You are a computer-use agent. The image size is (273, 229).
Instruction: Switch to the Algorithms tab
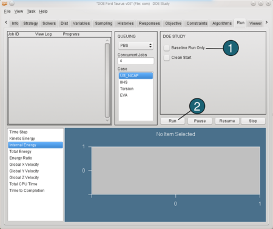pyautogui.click(x=222, y=23)
